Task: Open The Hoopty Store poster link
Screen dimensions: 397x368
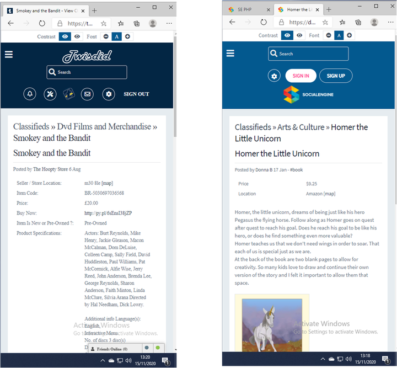Action: click(50, 169)
